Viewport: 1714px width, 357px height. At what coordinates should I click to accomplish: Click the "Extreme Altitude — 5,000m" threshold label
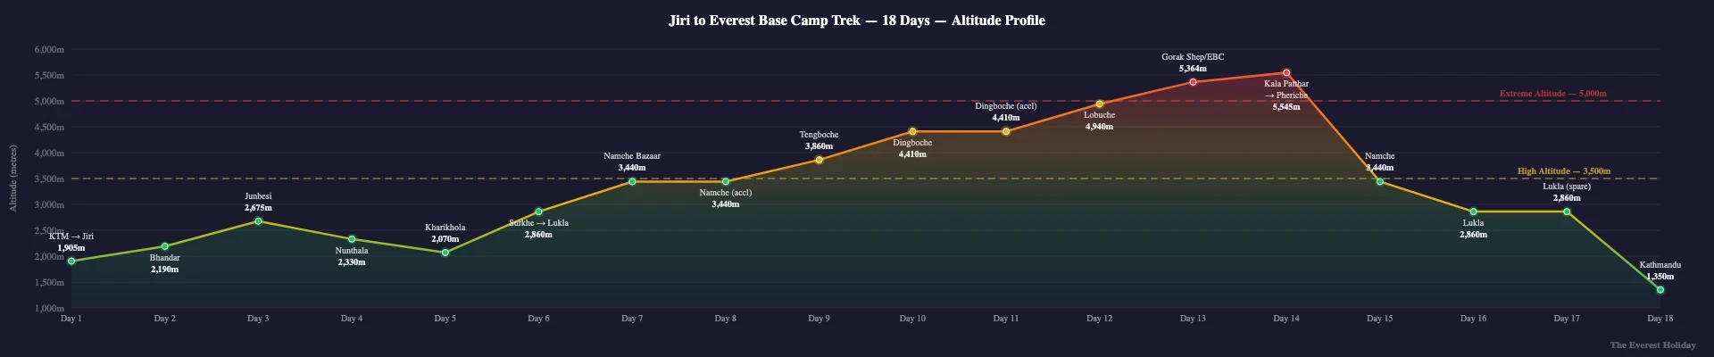click(x=1552, y=94)
